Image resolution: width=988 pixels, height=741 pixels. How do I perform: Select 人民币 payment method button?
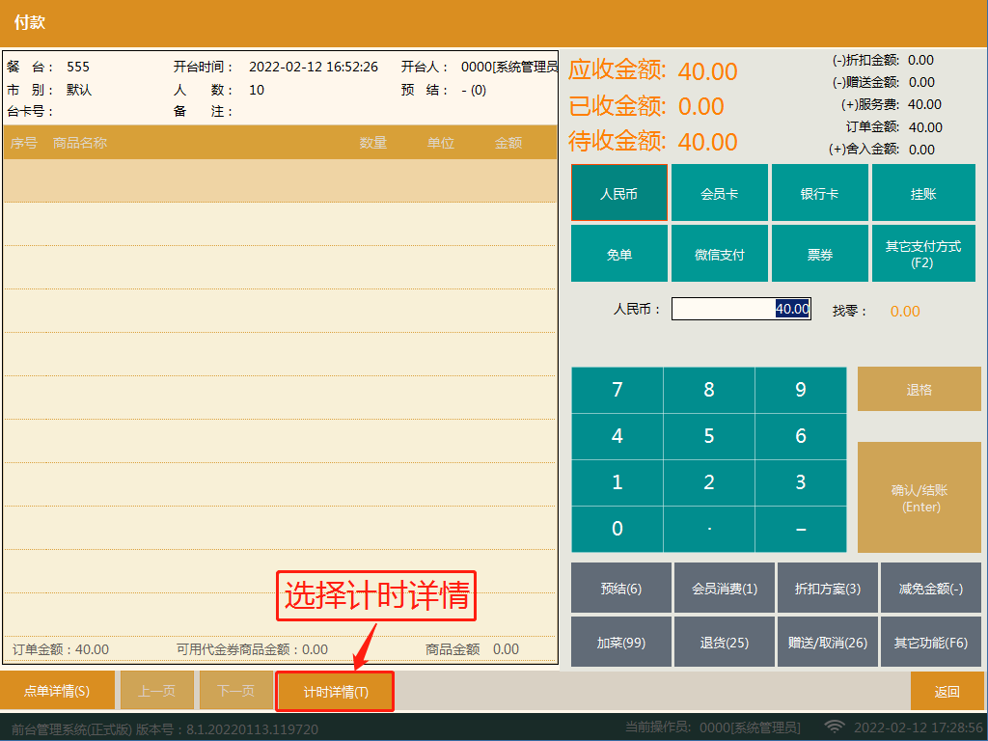pyautogui.click(x=618, y=193)
